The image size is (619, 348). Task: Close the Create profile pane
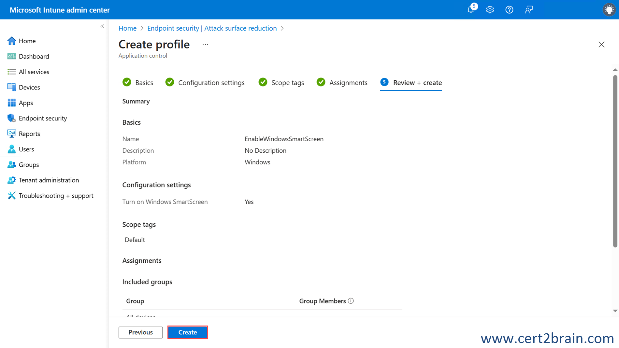(x=601, y=45)
